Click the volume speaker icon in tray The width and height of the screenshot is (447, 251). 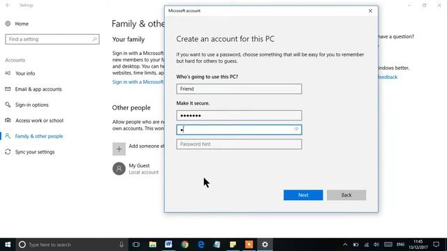tap(376, 245)
